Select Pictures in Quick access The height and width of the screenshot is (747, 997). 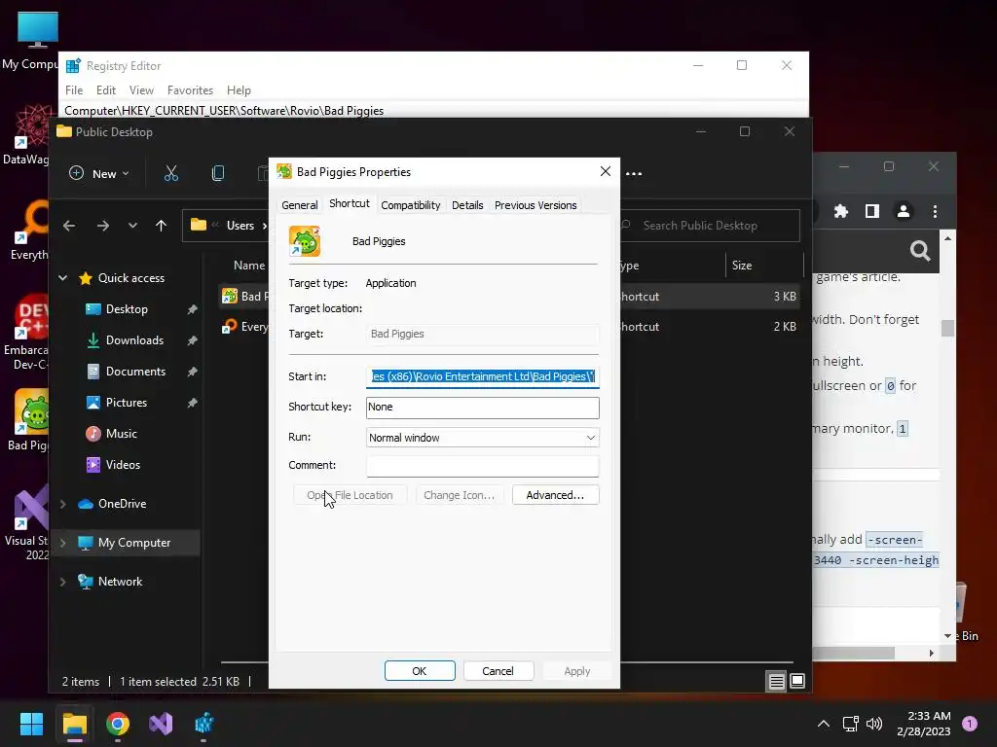126,403
